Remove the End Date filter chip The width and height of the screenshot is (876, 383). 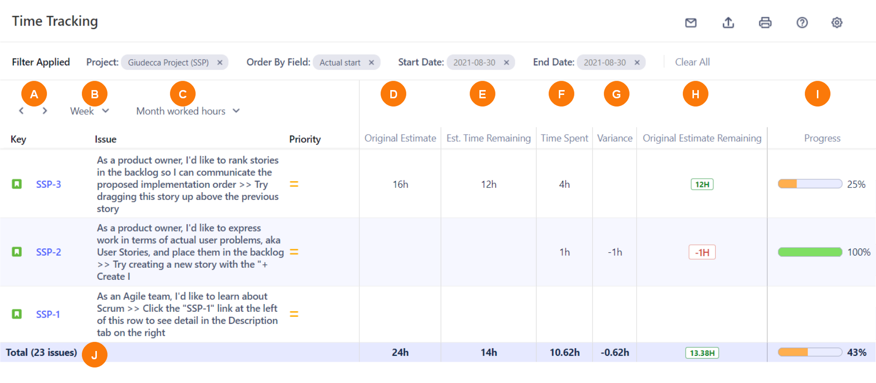637,62
